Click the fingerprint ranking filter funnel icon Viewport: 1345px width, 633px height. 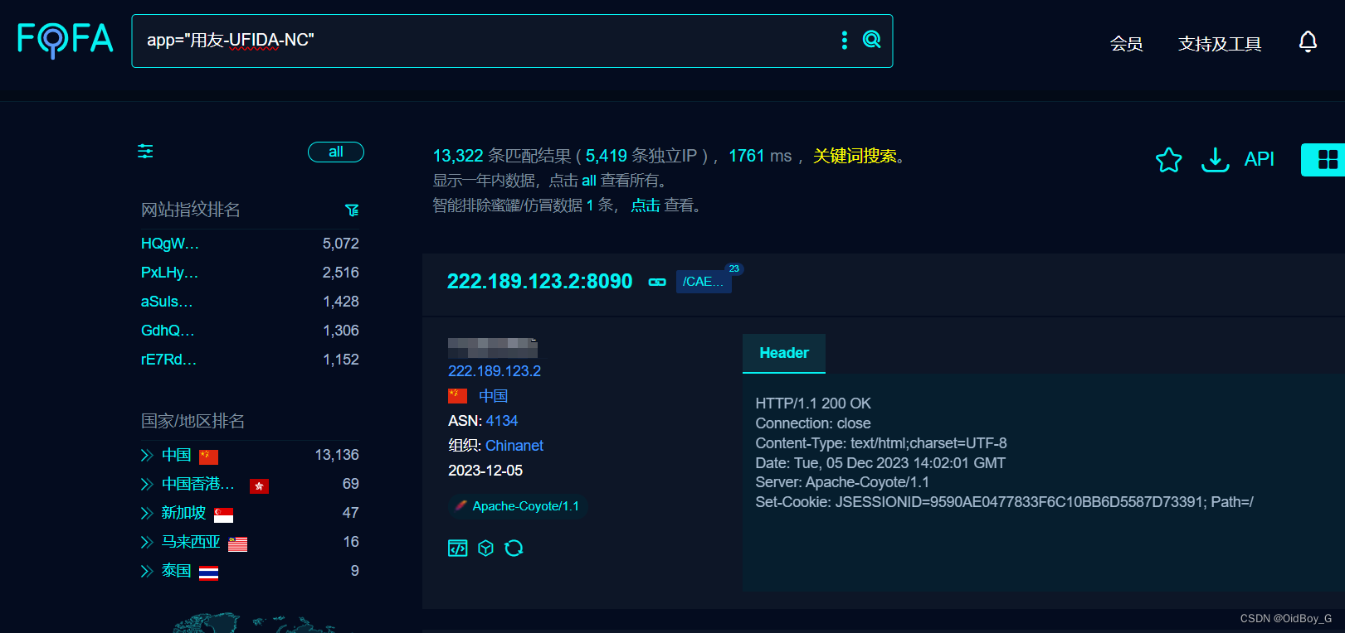coord(352,210)
